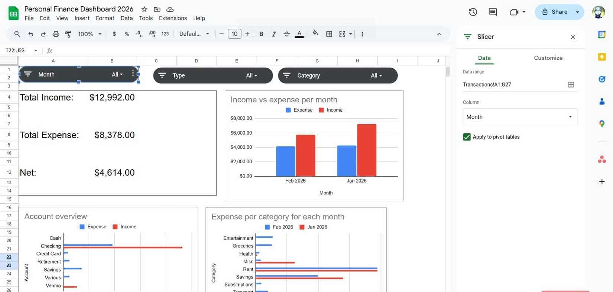Image resolution: width=613 pixels, height=292 pixels.
Task: Open the comments panel icon
Action: click(493, 12)
